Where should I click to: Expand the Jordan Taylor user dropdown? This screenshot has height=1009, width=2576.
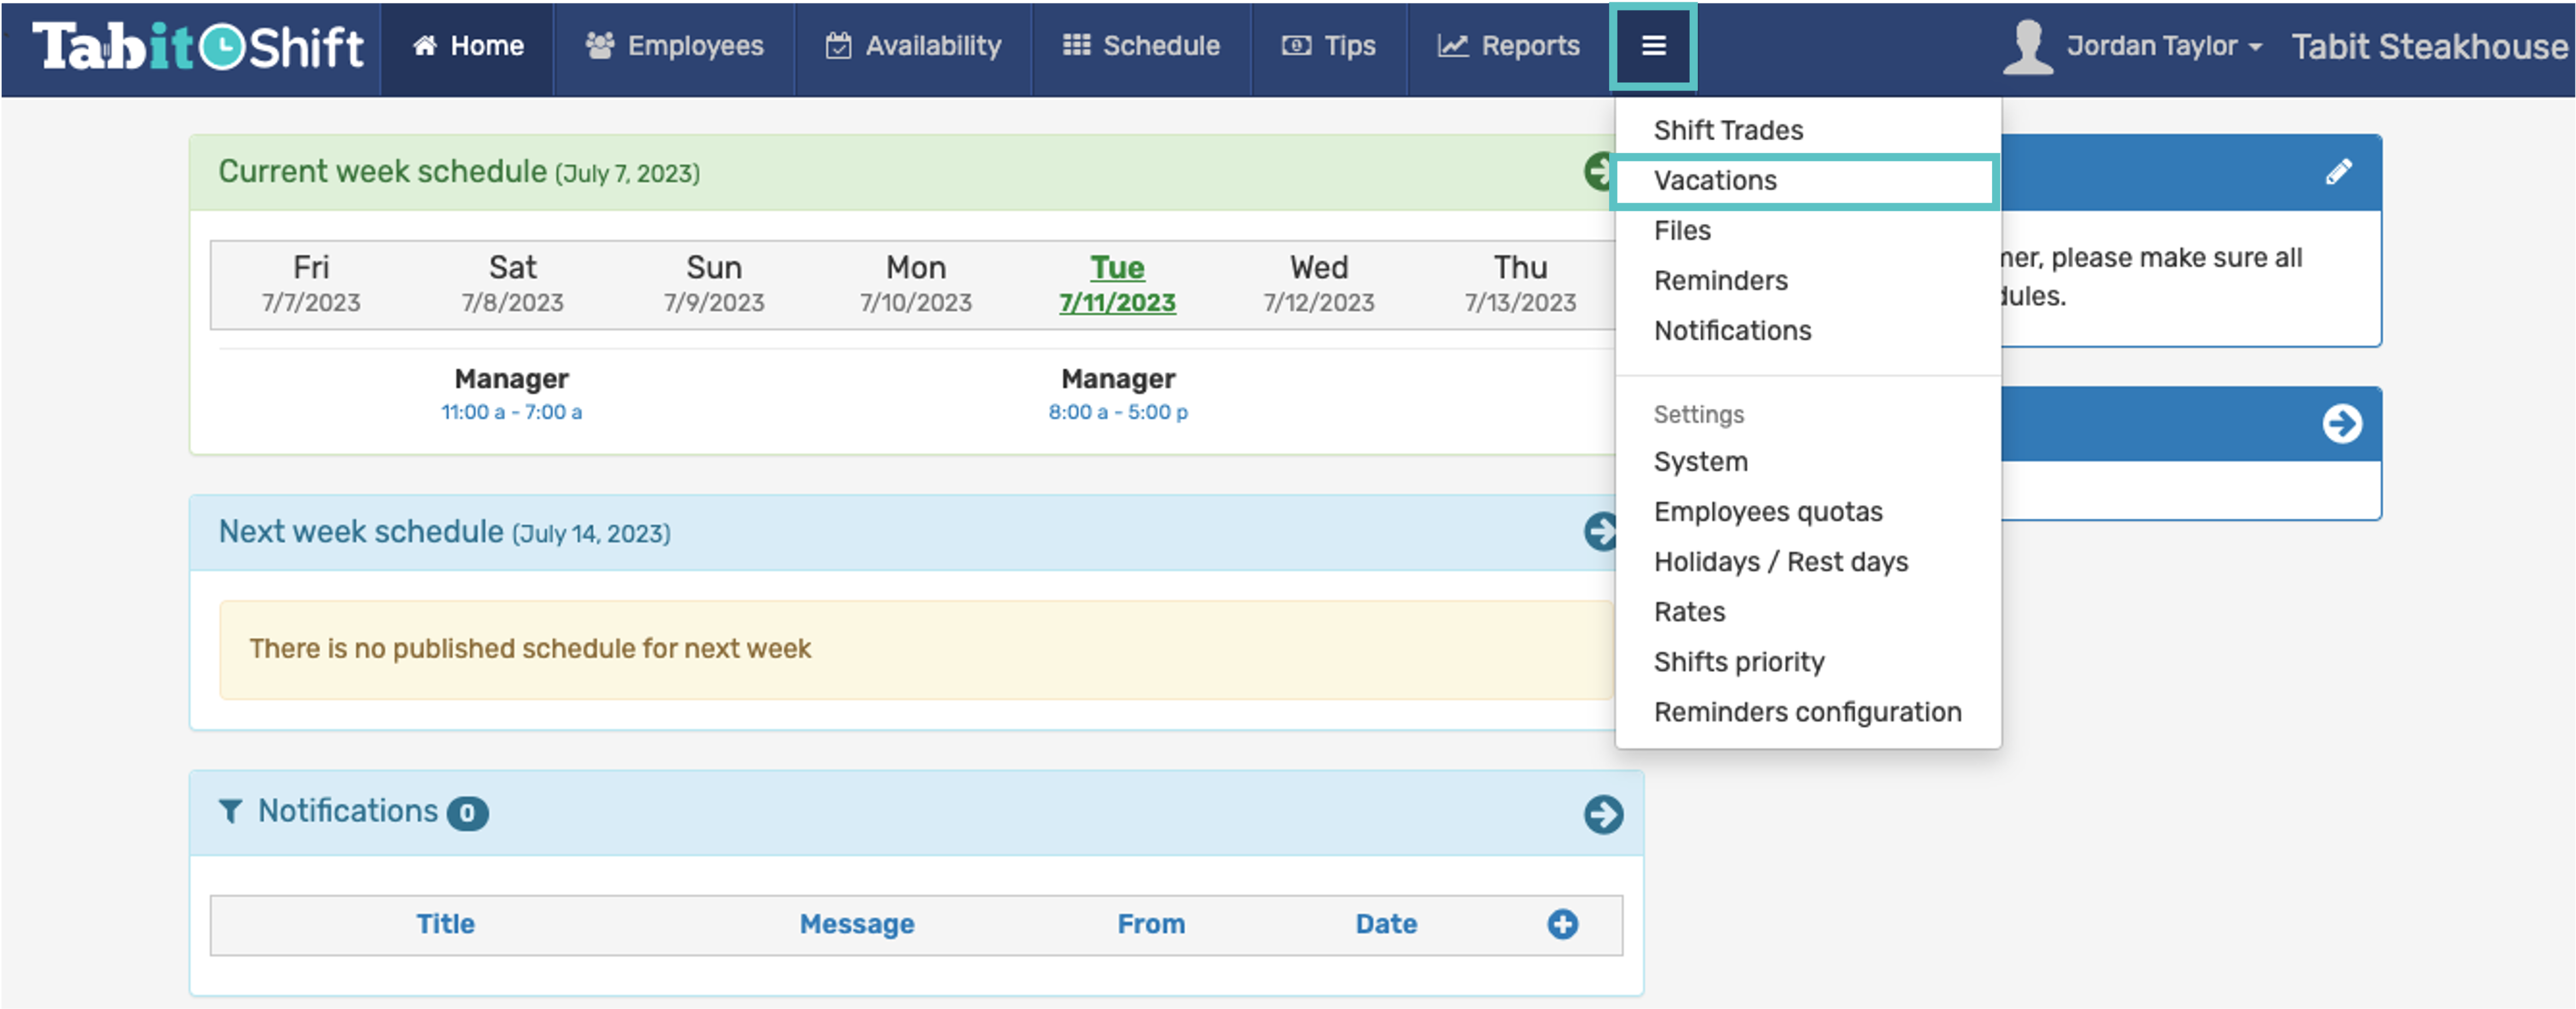pyautogui.click(x=2162, y=46)
